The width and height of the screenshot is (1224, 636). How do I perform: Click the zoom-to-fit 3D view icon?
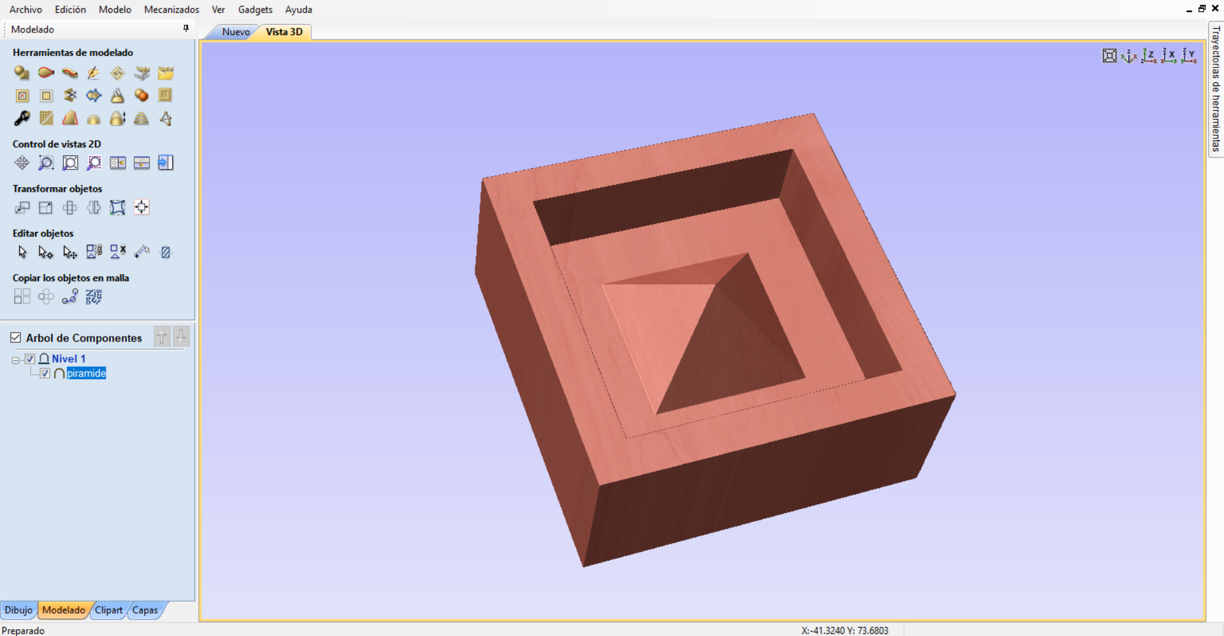pyautogui.click(x=1110, y=56)
